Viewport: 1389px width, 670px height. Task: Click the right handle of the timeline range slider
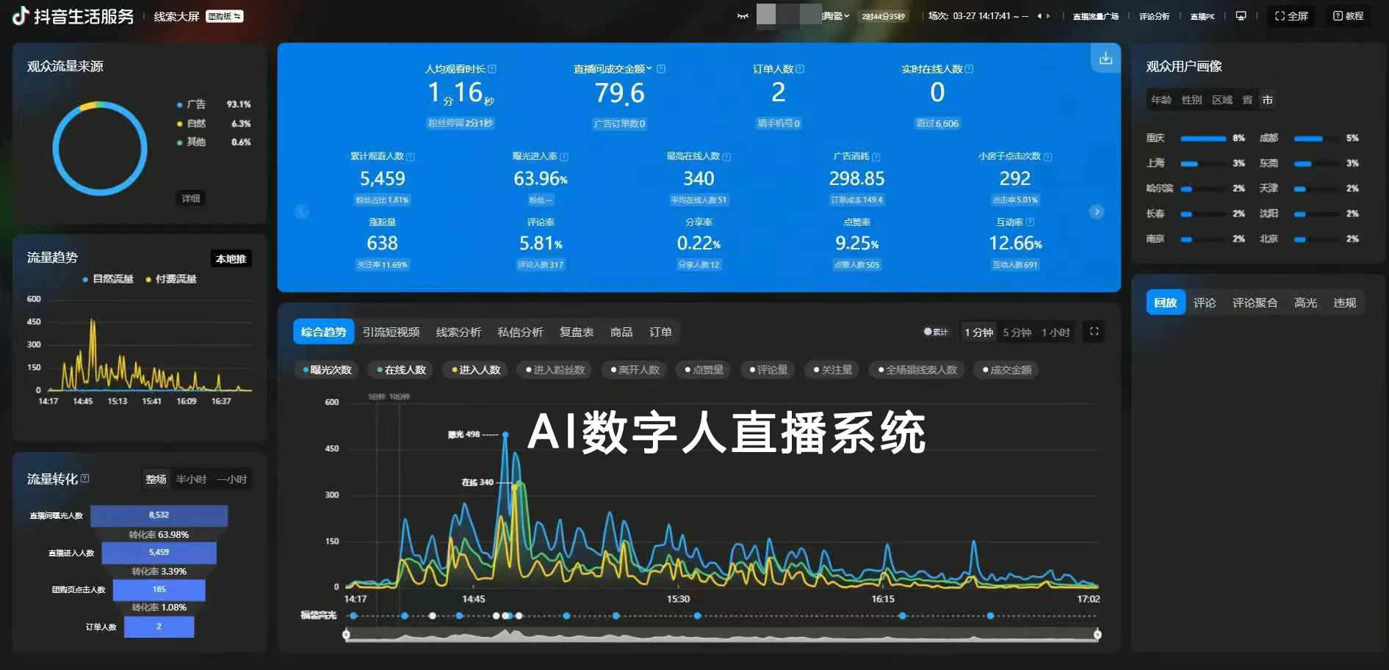(x=1097, y=635)
